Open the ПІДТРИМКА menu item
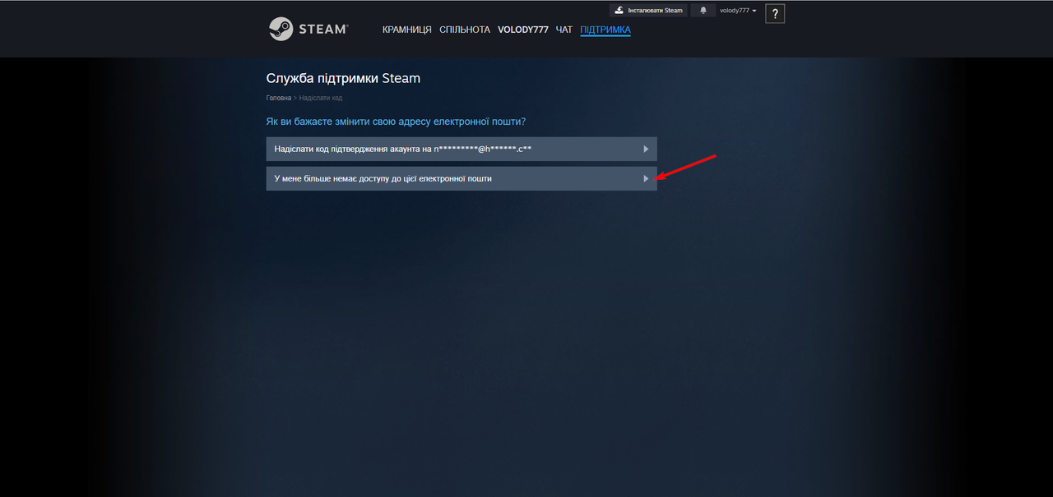1053x497 pixels. click(x=605, y=30)
